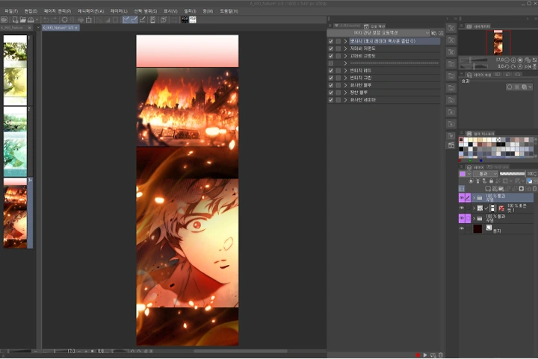
Task: Click the Open file folder toolbar icon
Action: 23,20
